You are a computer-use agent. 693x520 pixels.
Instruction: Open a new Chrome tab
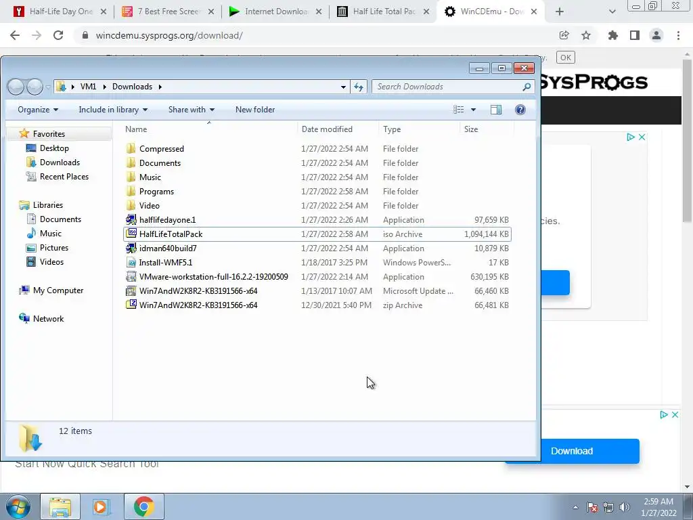coord(560,12)
